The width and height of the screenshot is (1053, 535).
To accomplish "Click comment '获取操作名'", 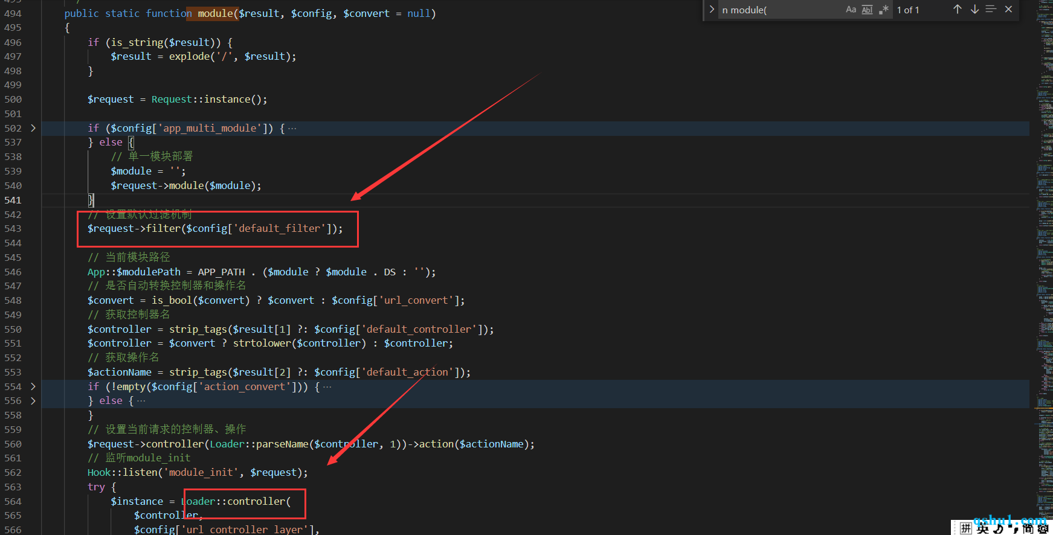I will (132, 357).
